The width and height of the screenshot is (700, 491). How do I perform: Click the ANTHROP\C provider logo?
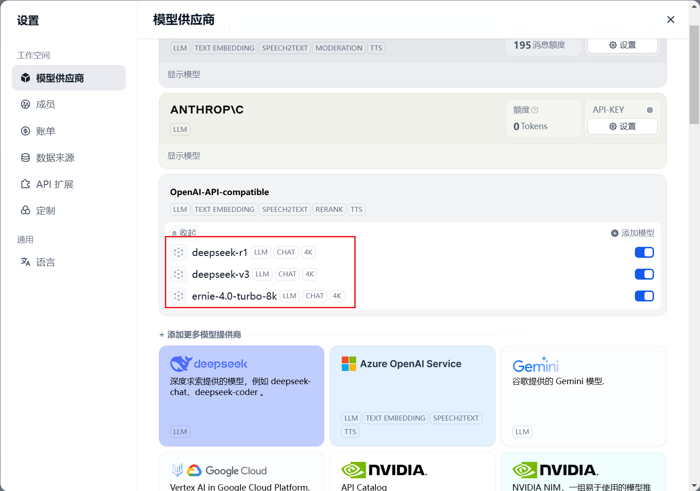click(207, 110)
